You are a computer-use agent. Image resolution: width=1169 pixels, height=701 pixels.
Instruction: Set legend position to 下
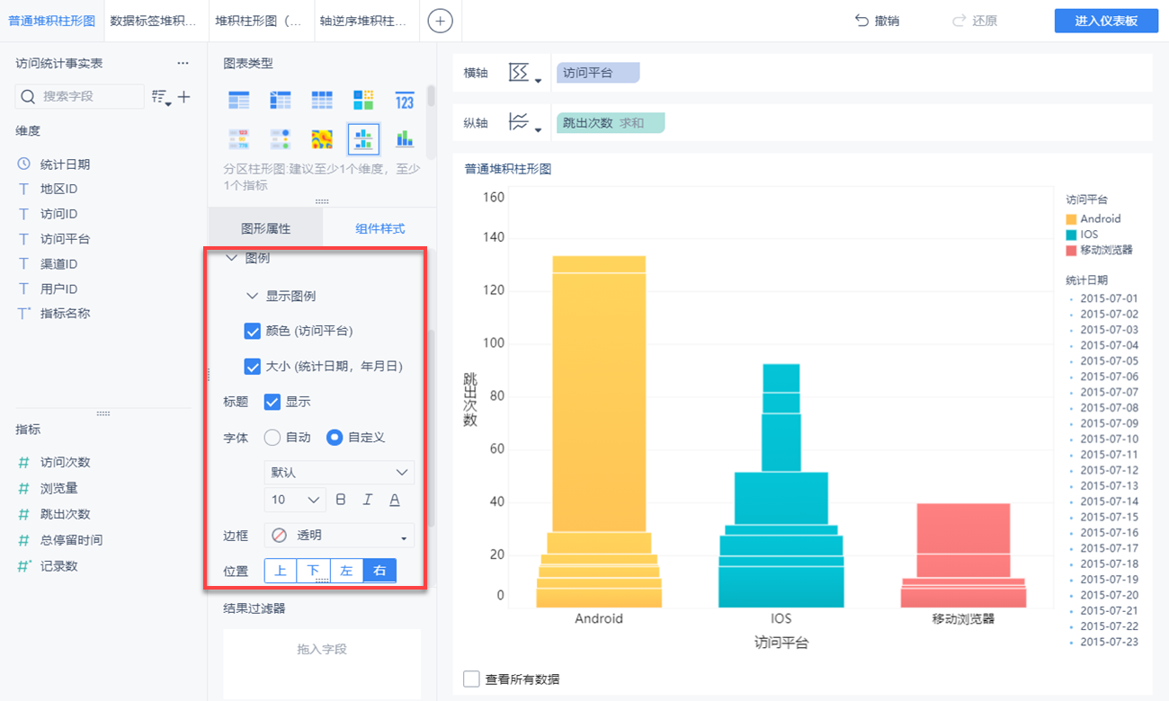click(314, 571)
